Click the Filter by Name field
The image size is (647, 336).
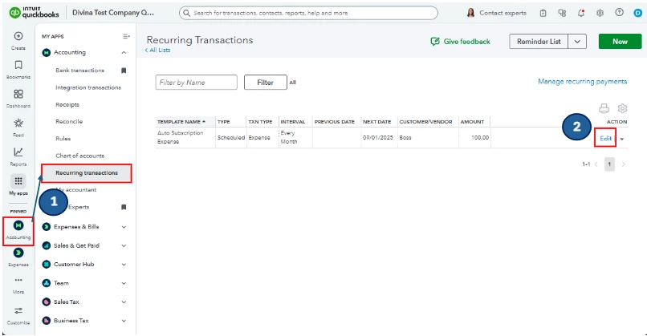click(197, 83)
